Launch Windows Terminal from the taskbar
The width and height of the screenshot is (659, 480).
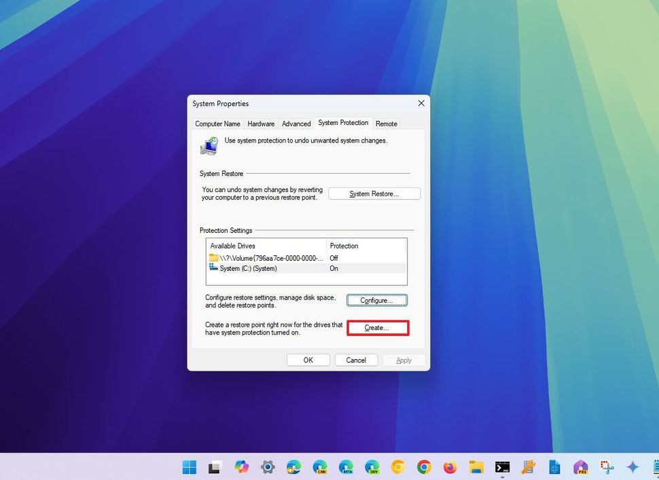pyautogui.click(x=502, y=467)
